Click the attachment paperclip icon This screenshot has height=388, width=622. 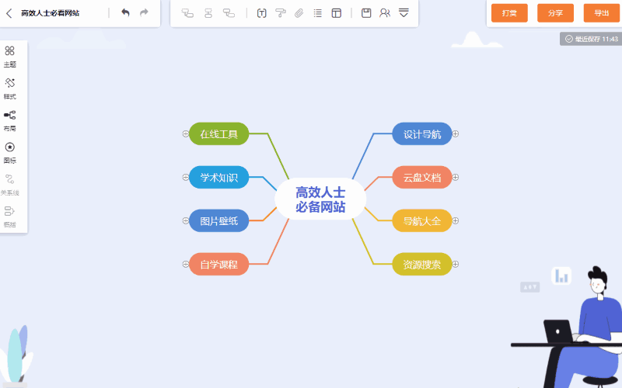pos(299,13)
